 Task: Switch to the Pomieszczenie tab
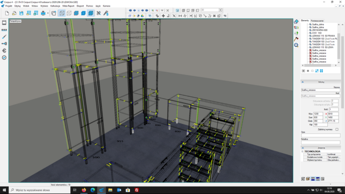click(x=317, y=20)
